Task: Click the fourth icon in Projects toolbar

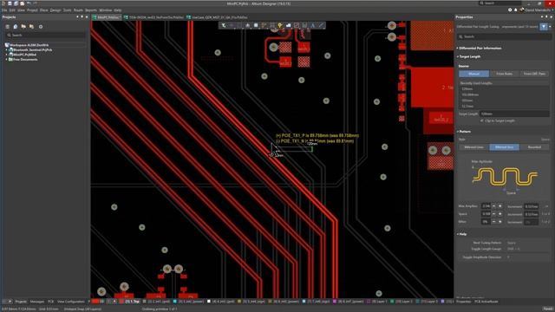Action: tap(31, 27)
